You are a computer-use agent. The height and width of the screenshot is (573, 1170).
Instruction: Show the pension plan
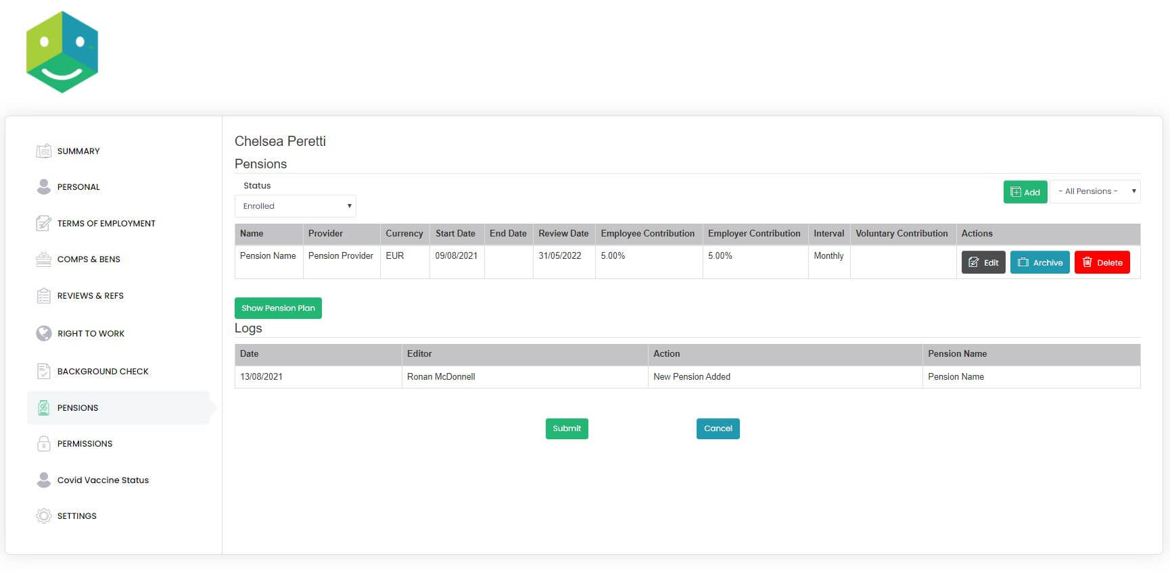point(278,308)
